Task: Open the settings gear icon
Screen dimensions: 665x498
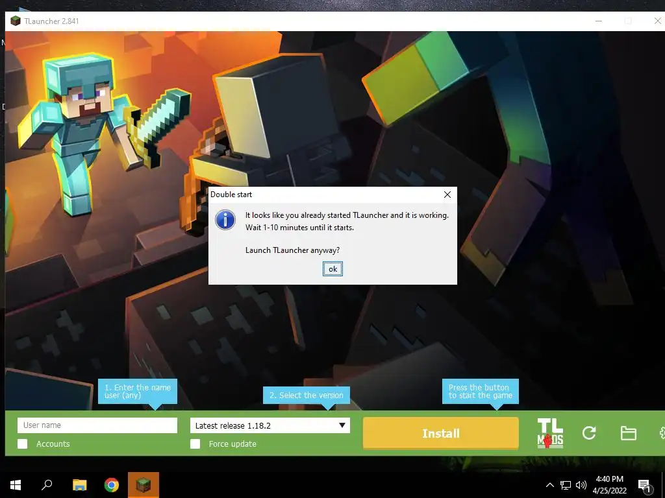Action: pos(662,433)
